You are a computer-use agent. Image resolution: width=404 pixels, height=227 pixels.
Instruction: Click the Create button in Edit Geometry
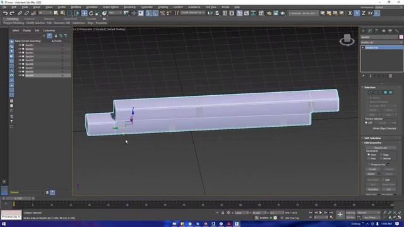pos(372,170)
